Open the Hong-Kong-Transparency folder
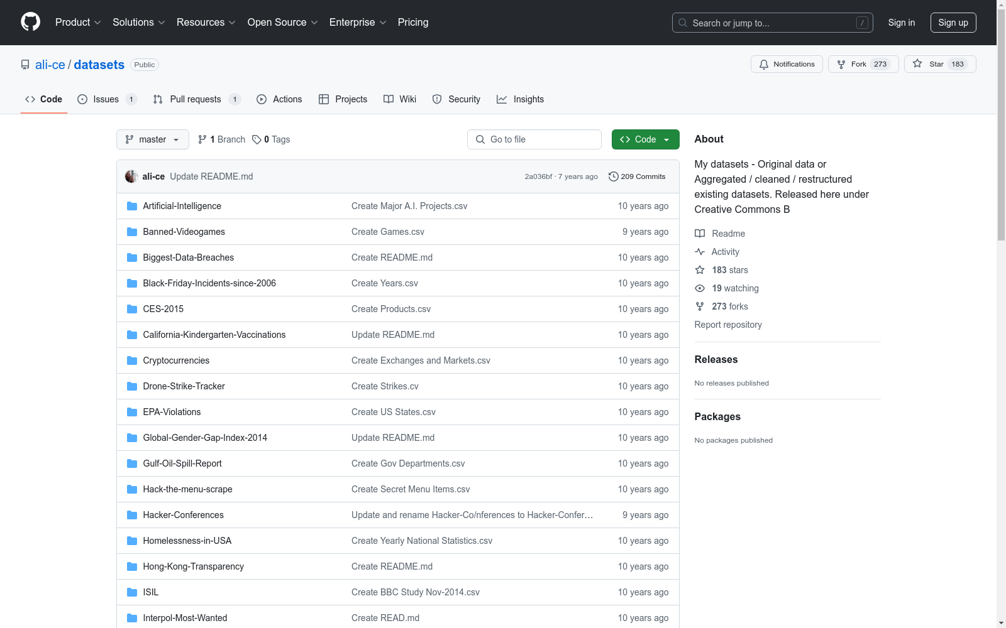The image size is (1006, 628). [193, 566]
